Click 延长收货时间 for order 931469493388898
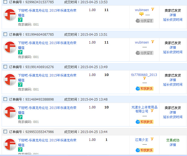This screenshot has width=187, height=156. point(173,117)
